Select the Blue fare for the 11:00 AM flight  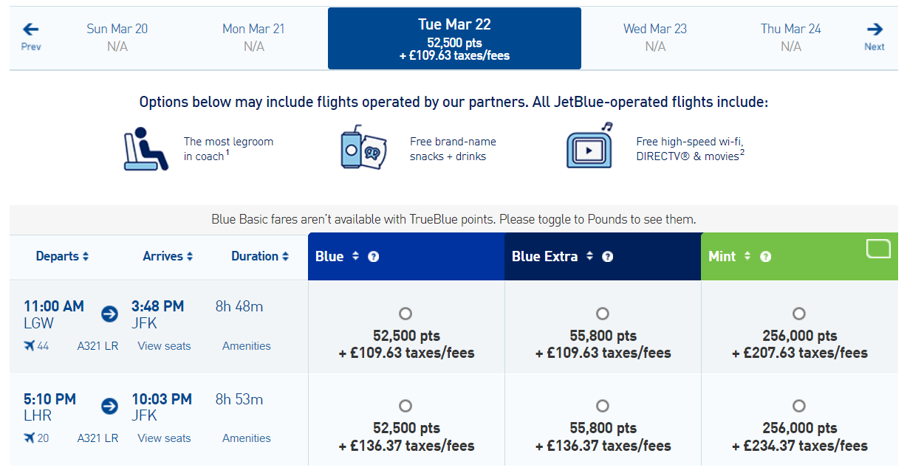[x=405, y=313]
